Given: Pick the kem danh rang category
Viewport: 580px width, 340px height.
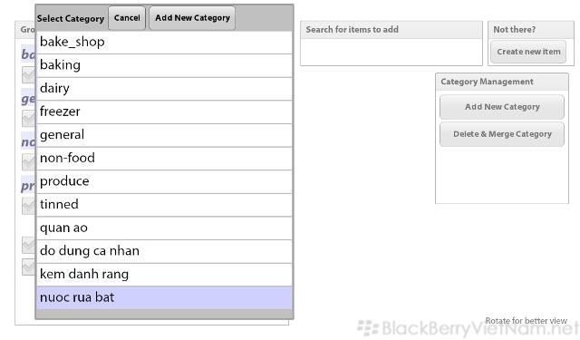Looking at the screenshot, I should tap(164, 275).
